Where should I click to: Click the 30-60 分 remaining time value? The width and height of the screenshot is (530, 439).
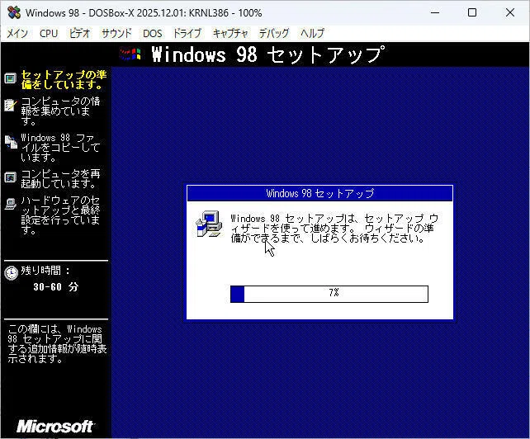coord(56,287)
